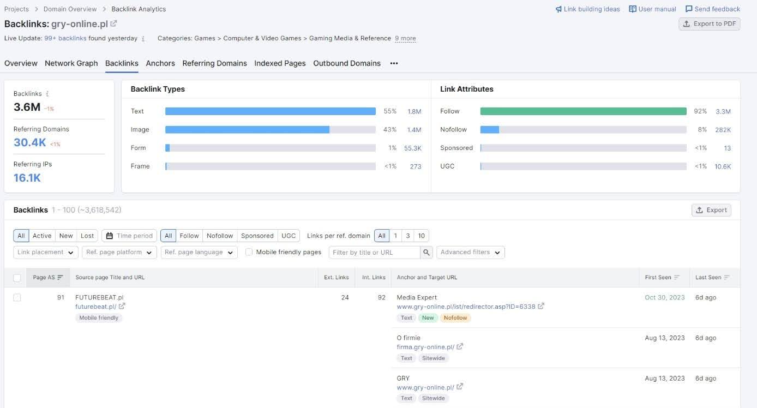Click Send feedback link
Viewport: 757px width, 408px height.
click(713, 9)
